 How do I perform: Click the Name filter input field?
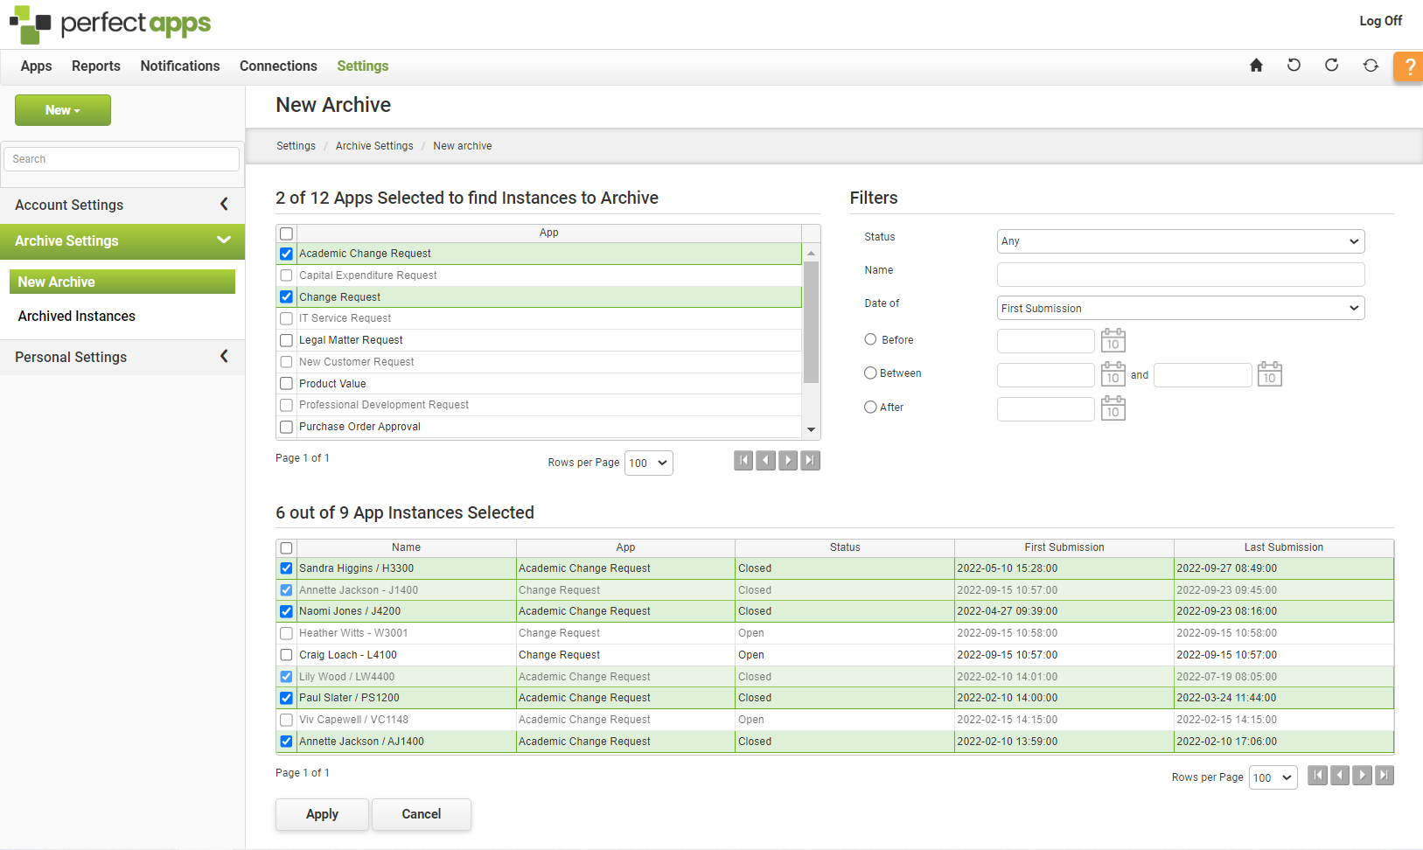tap(1180, 275)
